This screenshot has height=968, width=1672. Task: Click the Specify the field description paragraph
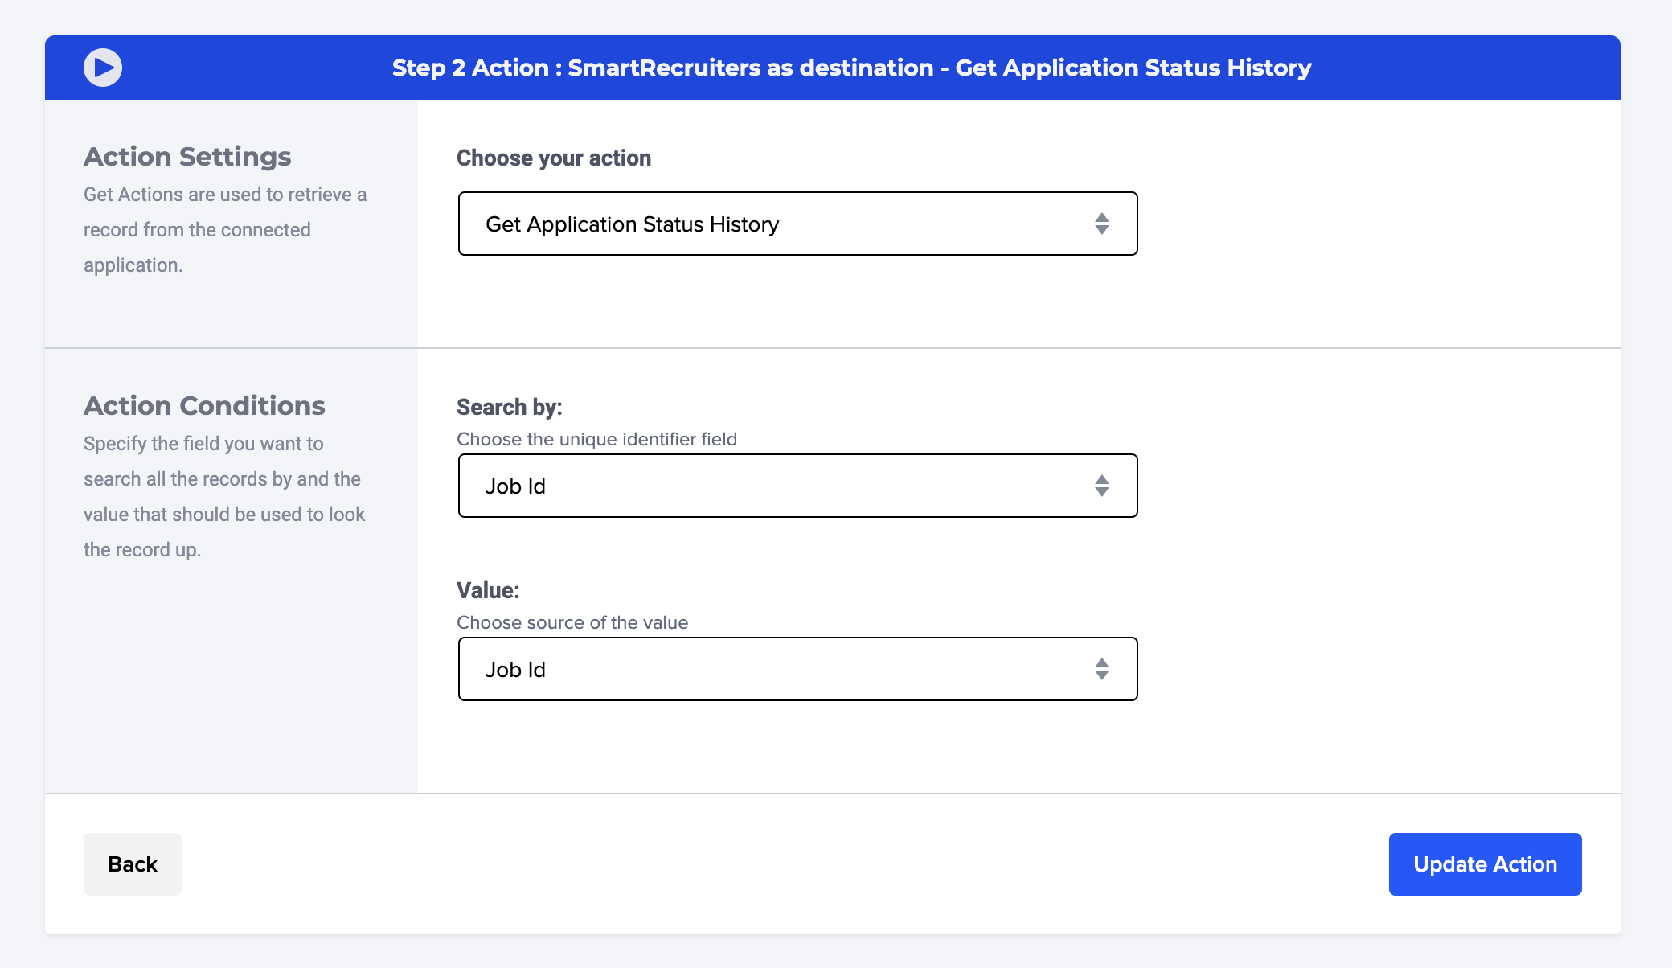click(224, 497)
